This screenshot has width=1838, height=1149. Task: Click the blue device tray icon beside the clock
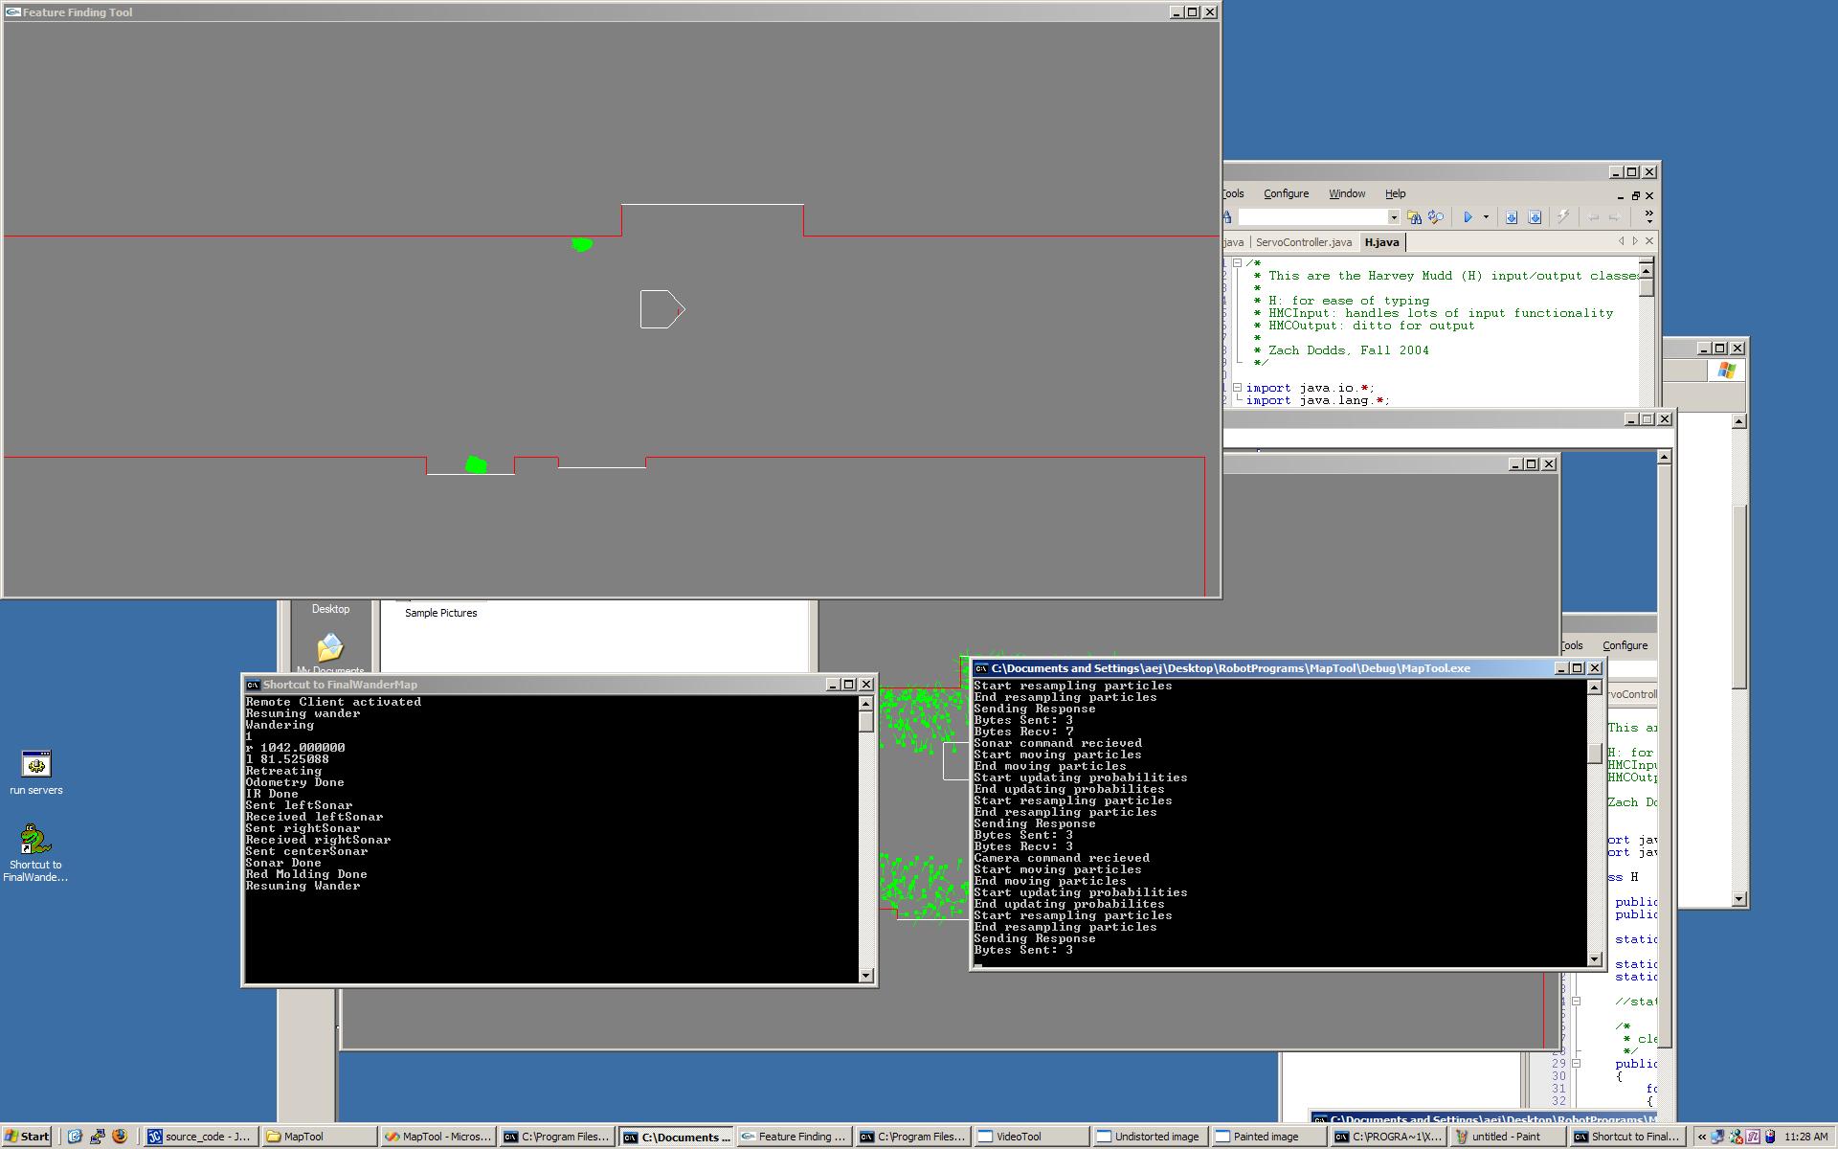point(1770,1137)
